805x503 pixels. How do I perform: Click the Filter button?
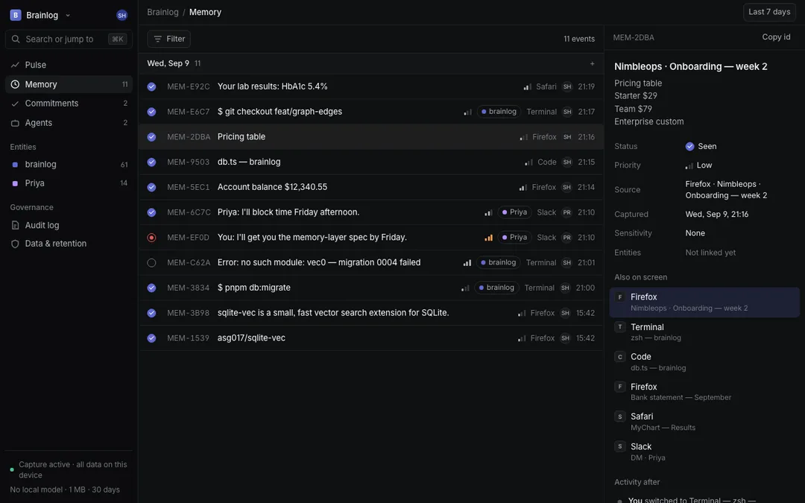pos(169,39)
